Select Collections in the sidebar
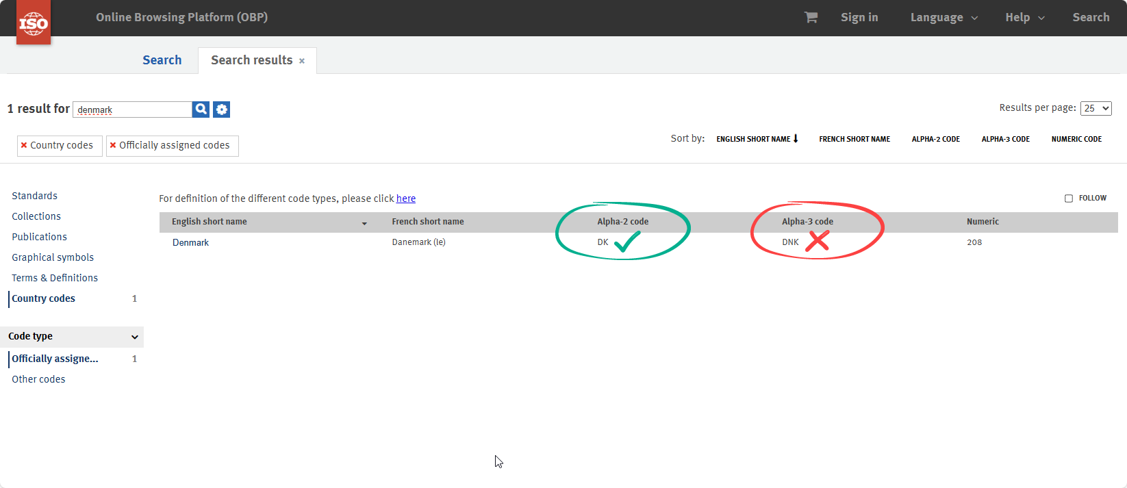The width and height of the screenshot is (1127, 488). (x=36, y=216)
